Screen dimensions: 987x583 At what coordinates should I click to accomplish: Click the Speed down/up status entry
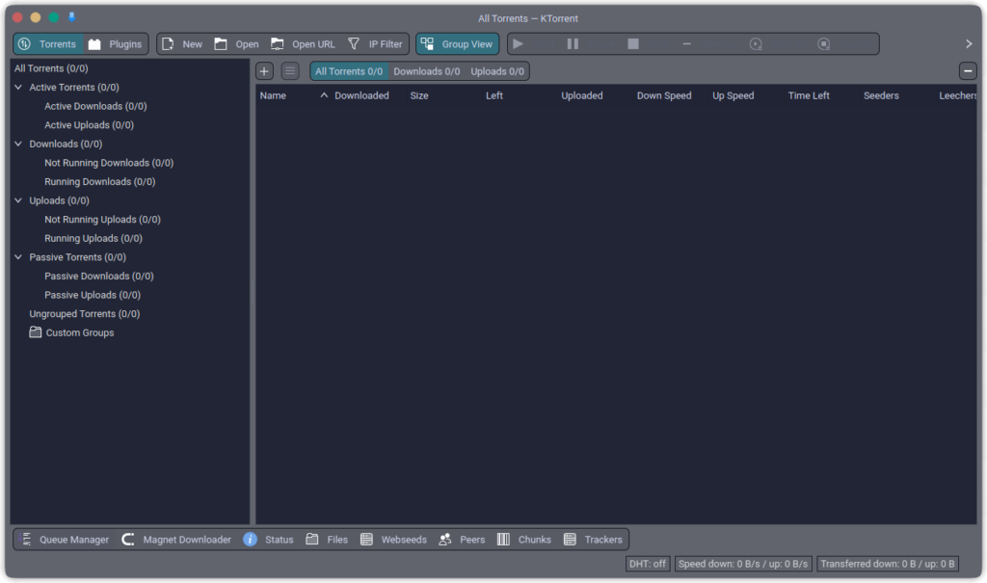(743, 564)
